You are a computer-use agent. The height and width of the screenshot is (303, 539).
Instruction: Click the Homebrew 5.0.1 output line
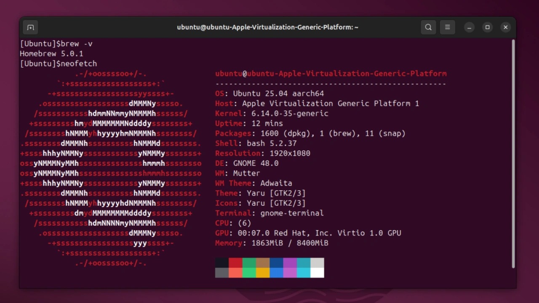[51, 53]
